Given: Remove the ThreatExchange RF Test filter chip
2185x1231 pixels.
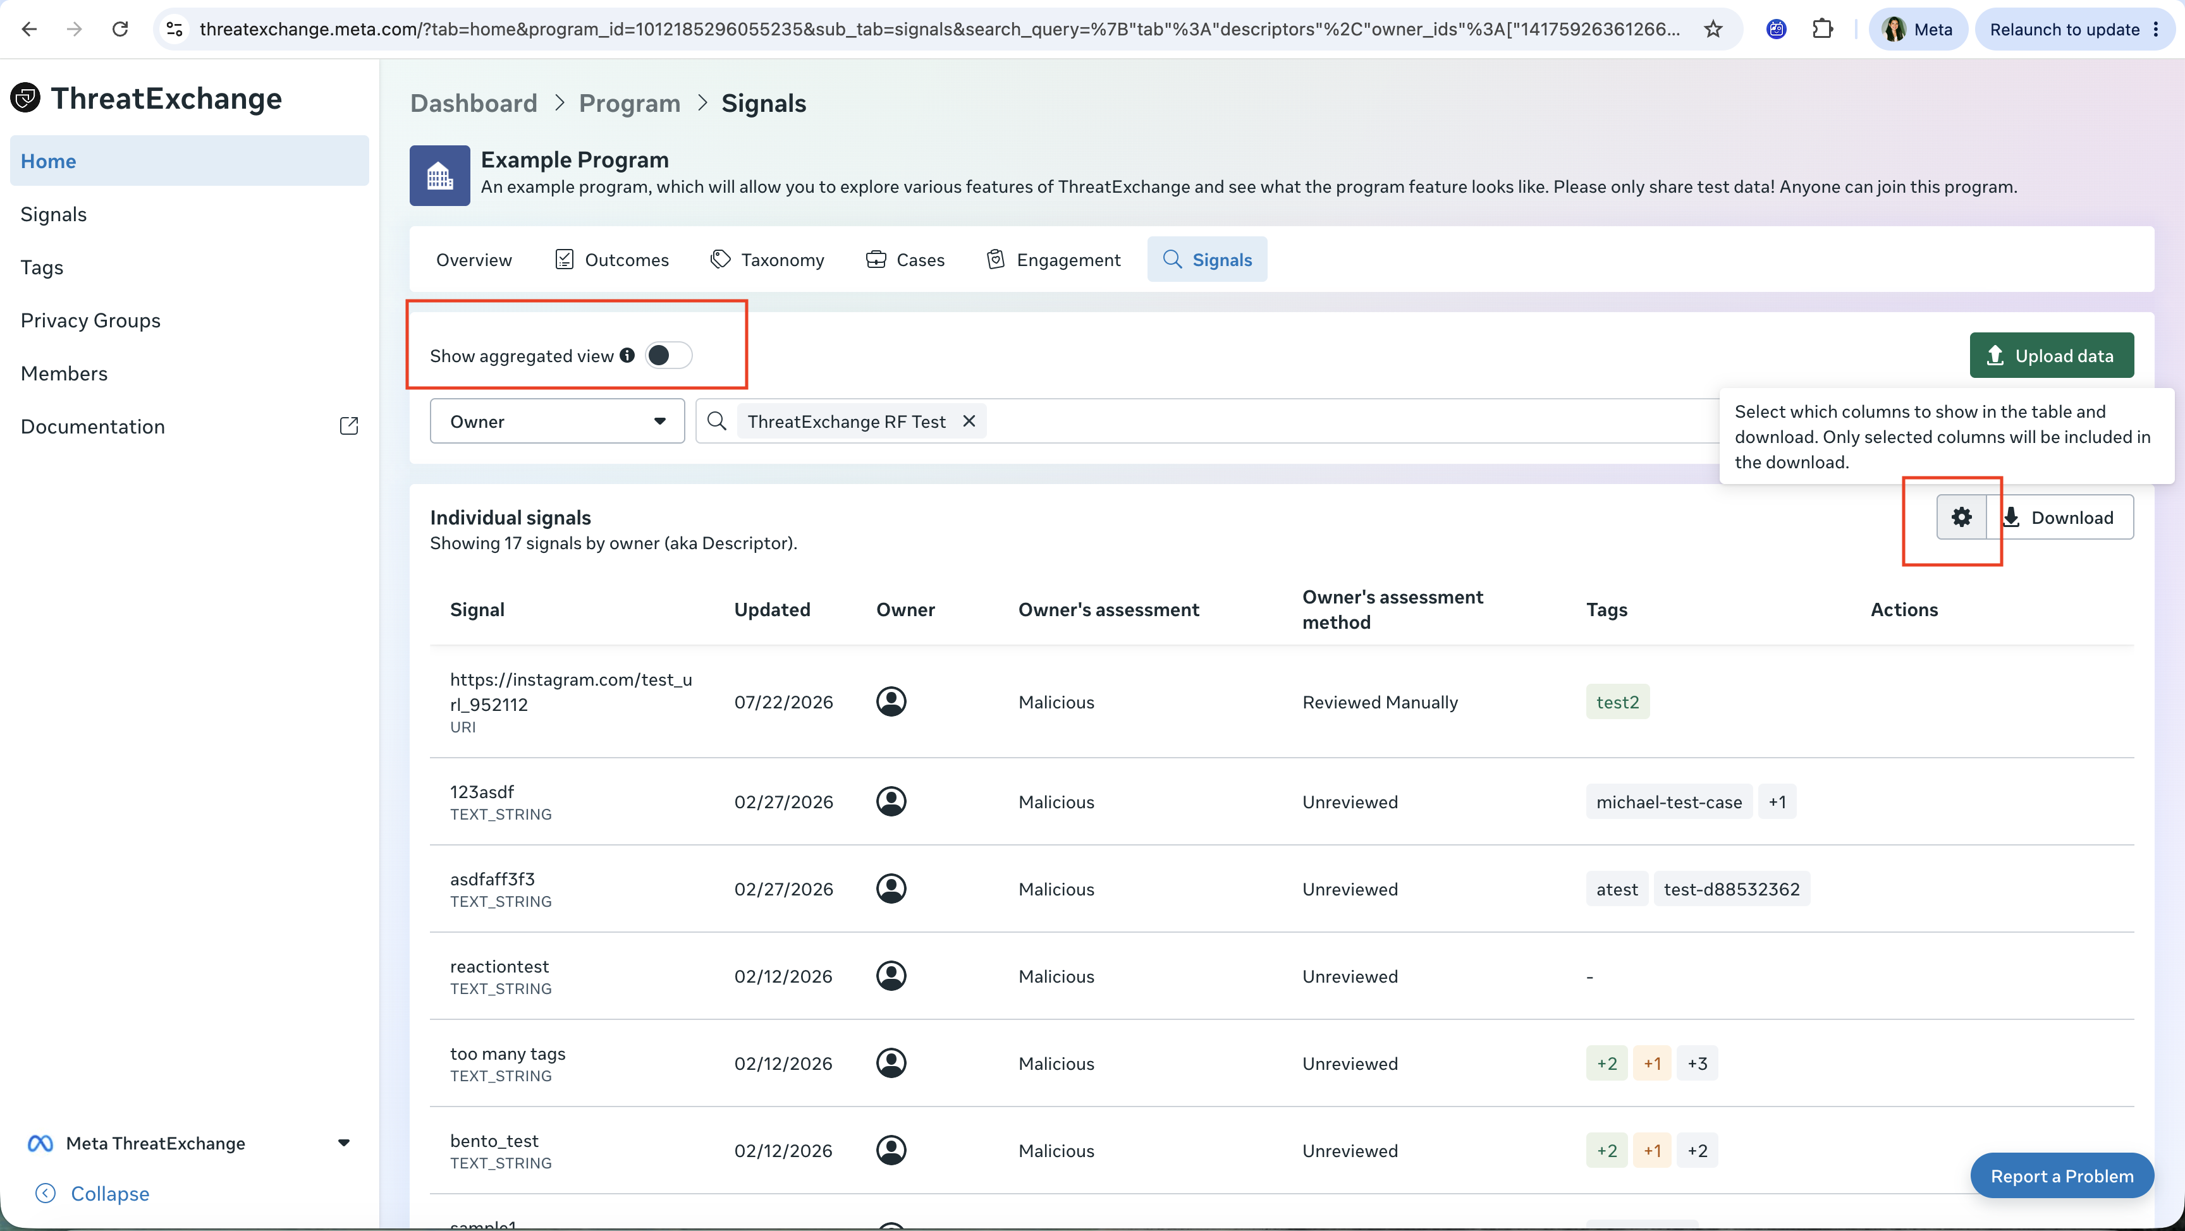Looking at the screenshot, I should [969, 421].
